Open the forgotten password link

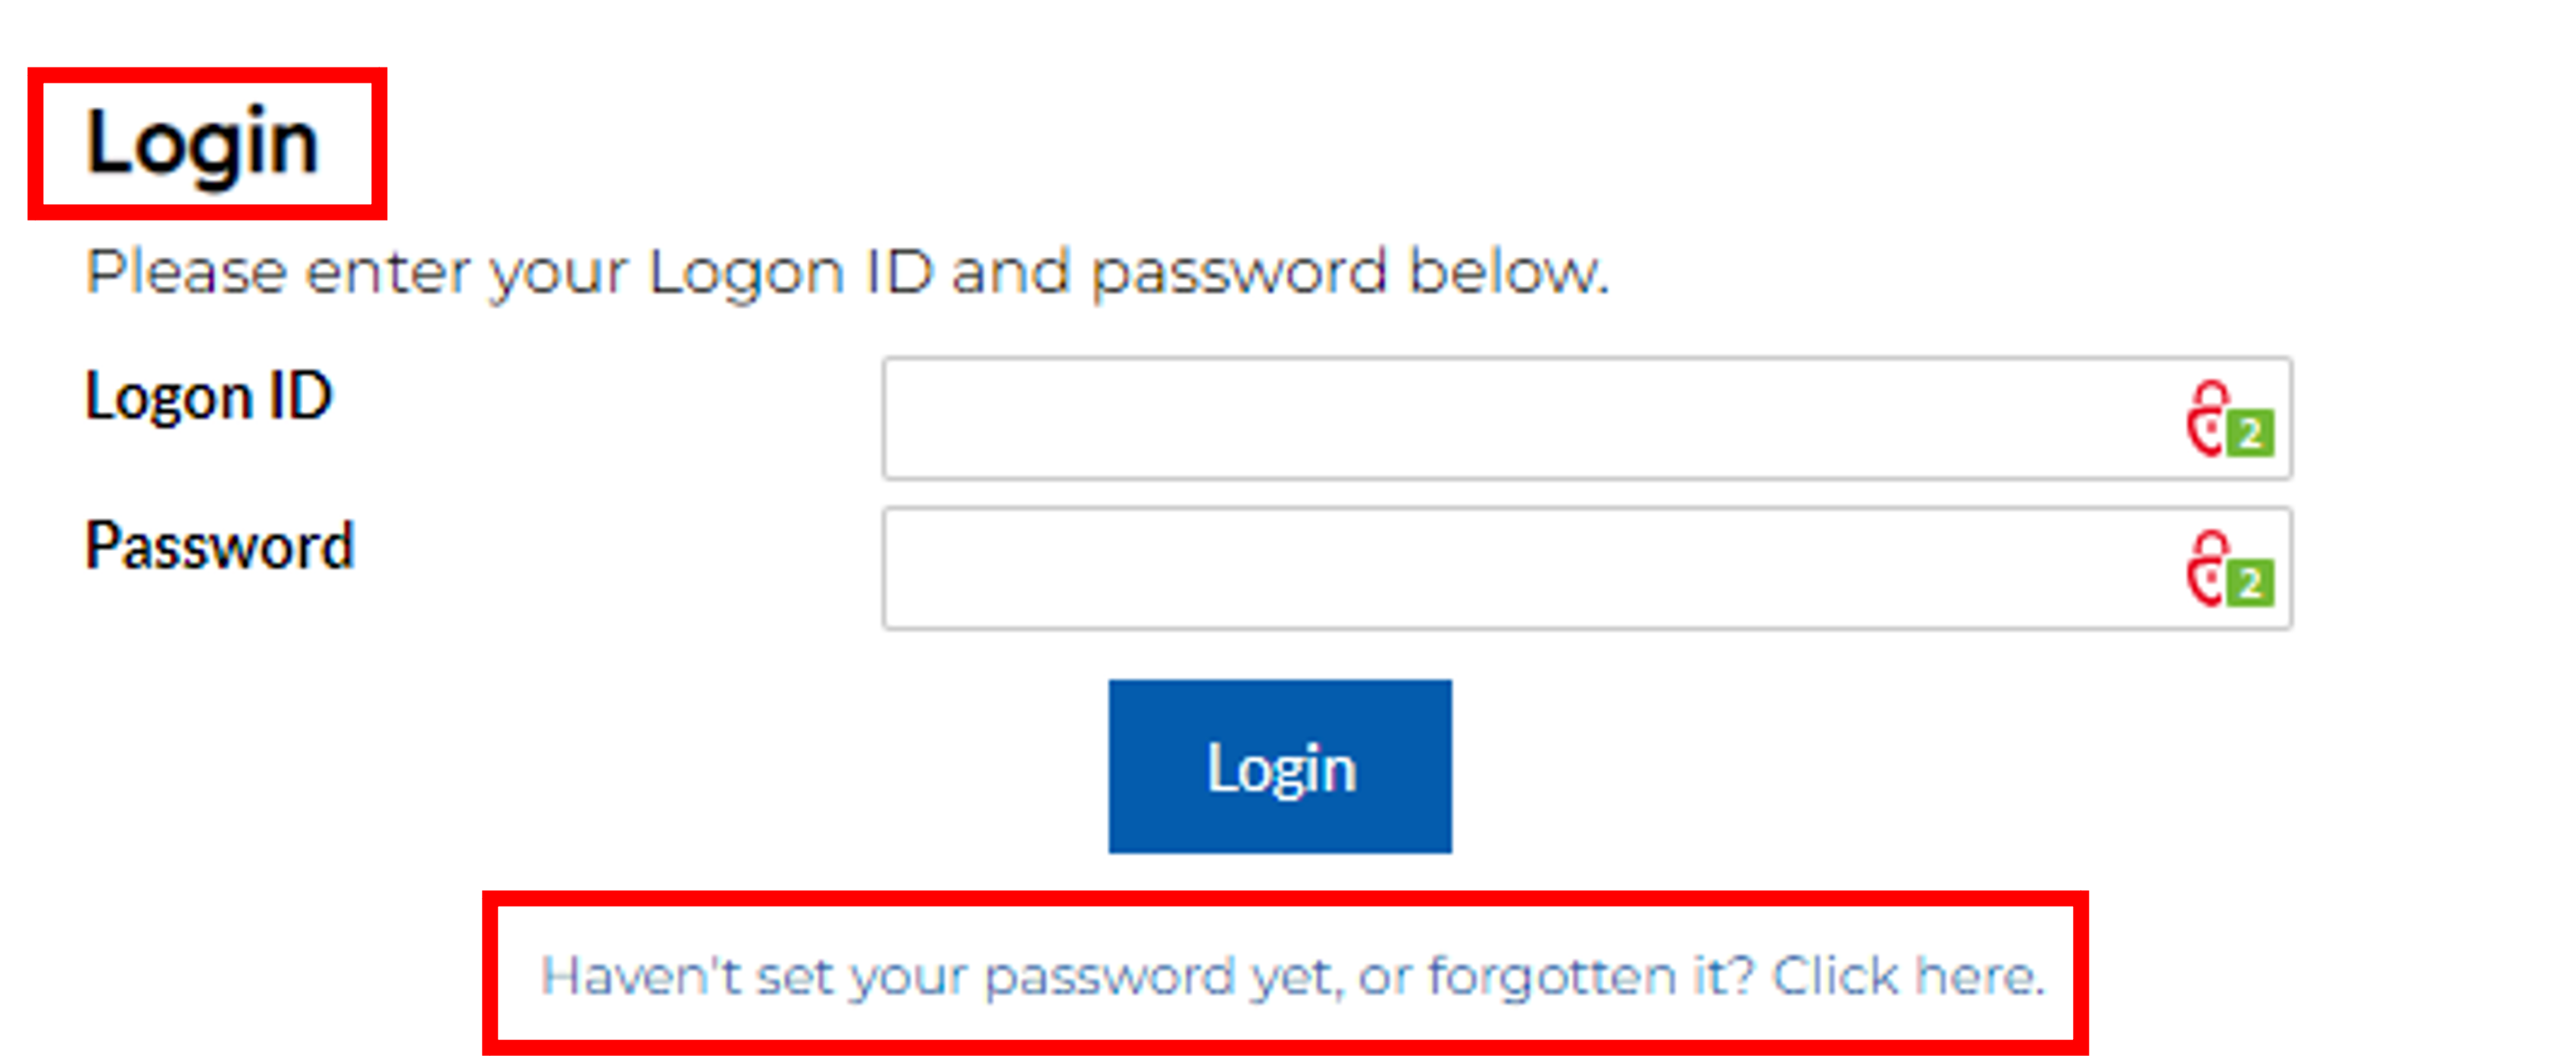click(1291, 976)
